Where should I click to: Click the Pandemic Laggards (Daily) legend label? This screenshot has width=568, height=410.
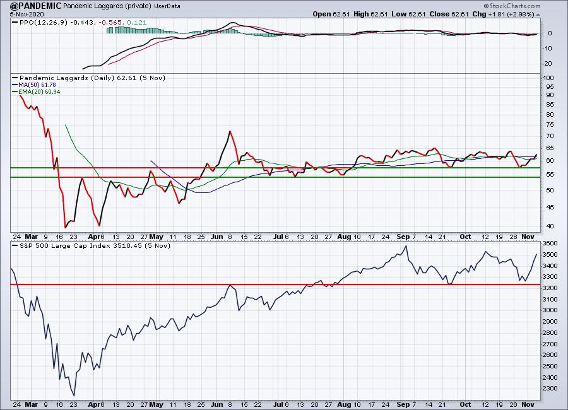[66, 79]
